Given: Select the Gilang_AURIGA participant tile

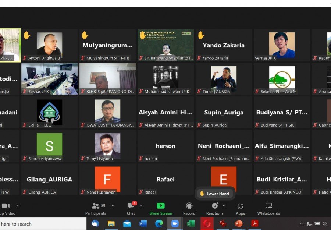Looking at the screenshot, I should (x=49, y=180).
